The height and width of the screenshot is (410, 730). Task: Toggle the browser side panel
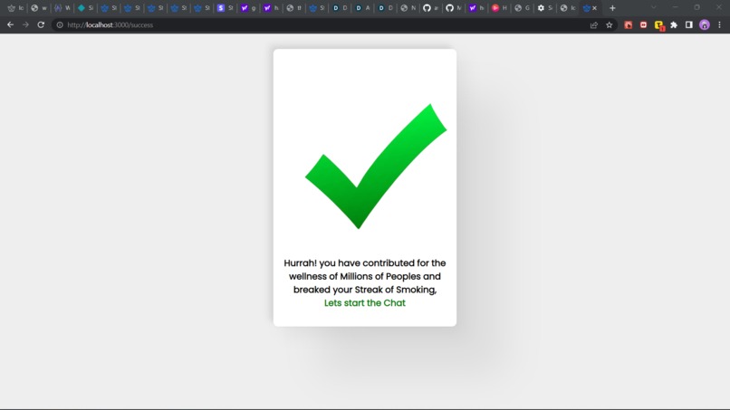tap(689, 25)
